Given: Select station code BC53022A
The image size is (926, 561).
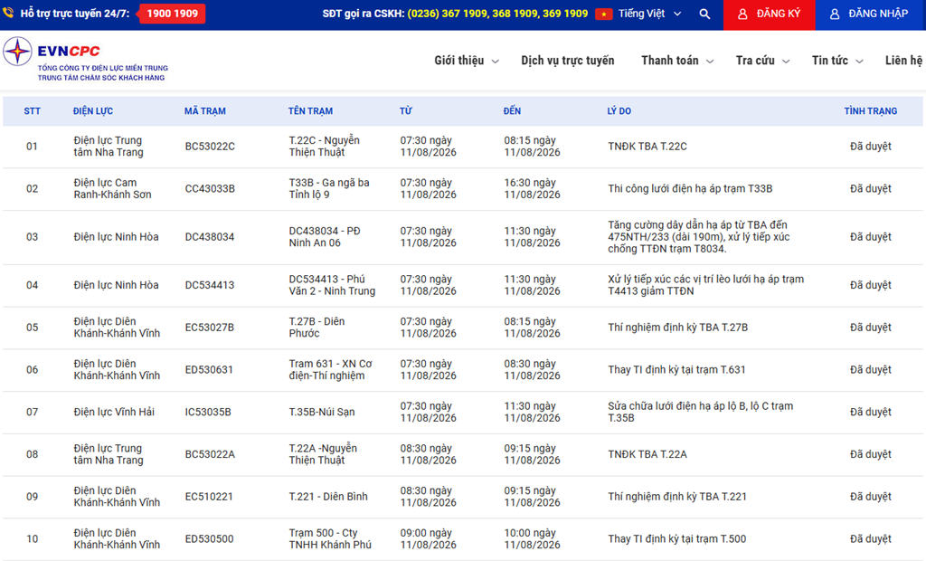Looking at the screenshot, I should pyautogui.click(x=210, y=454).
